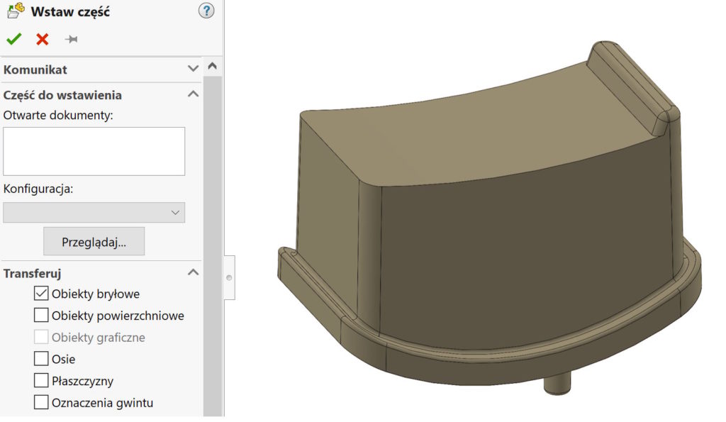
Task: Click the scroll-up arrow above the scrollbar
Action: 212,66
